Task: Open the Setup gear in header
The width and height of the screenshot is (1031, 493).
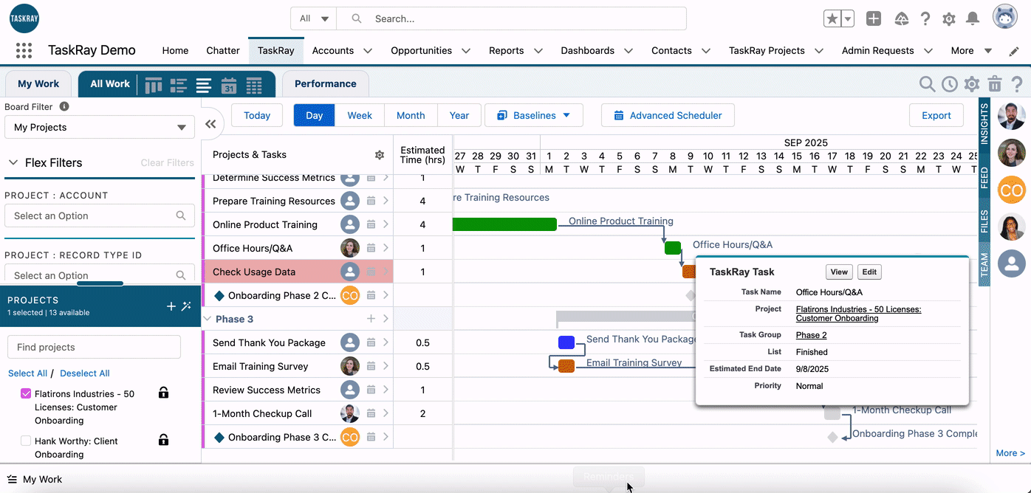Action: pos(949,19)
